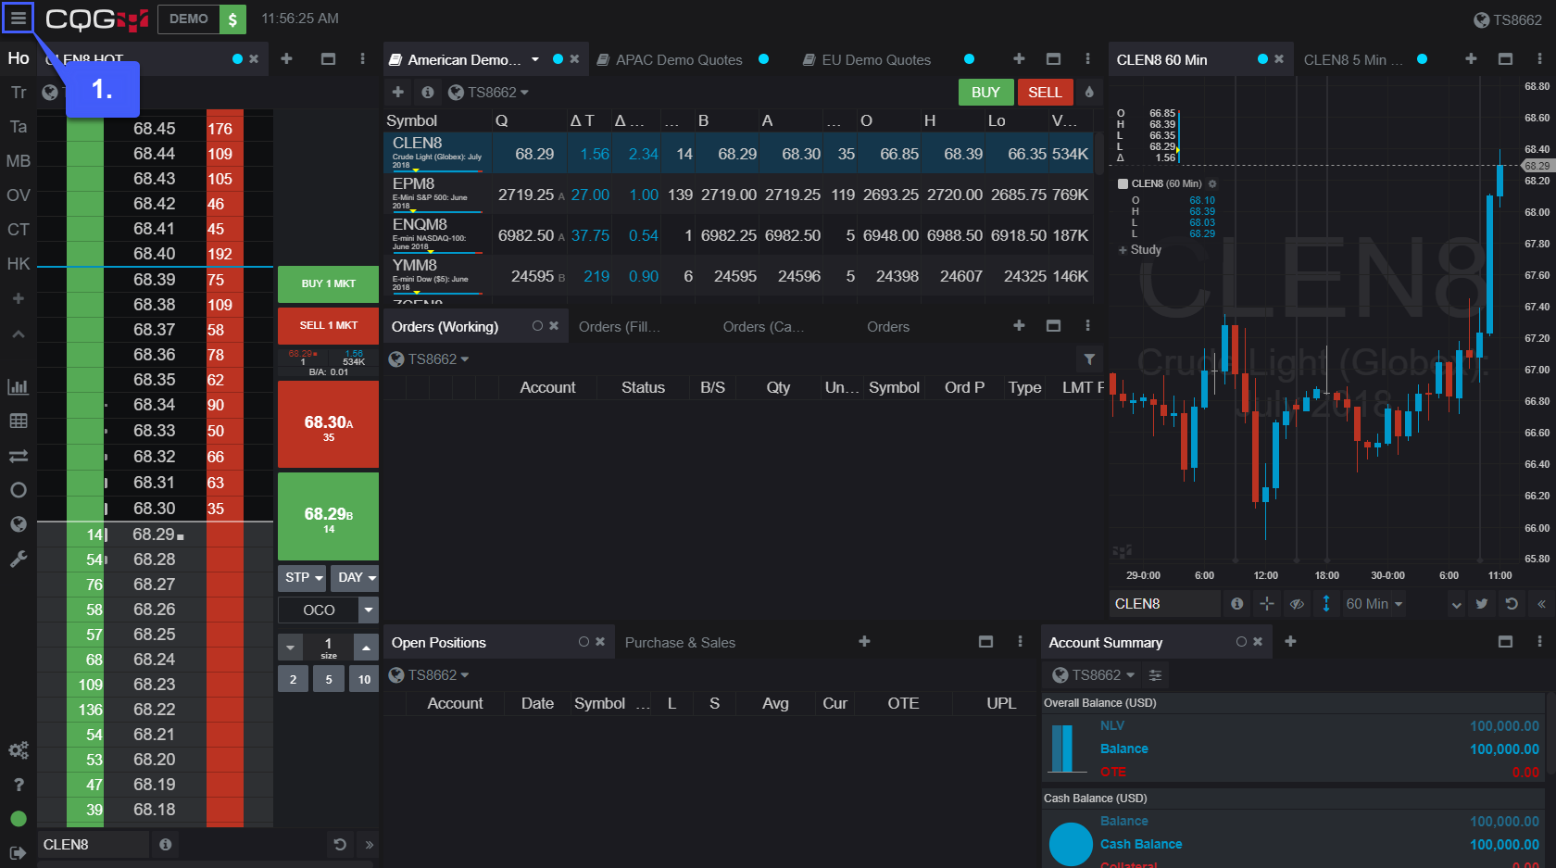Reset the HOT ladder with undo icon

point(340,845)
